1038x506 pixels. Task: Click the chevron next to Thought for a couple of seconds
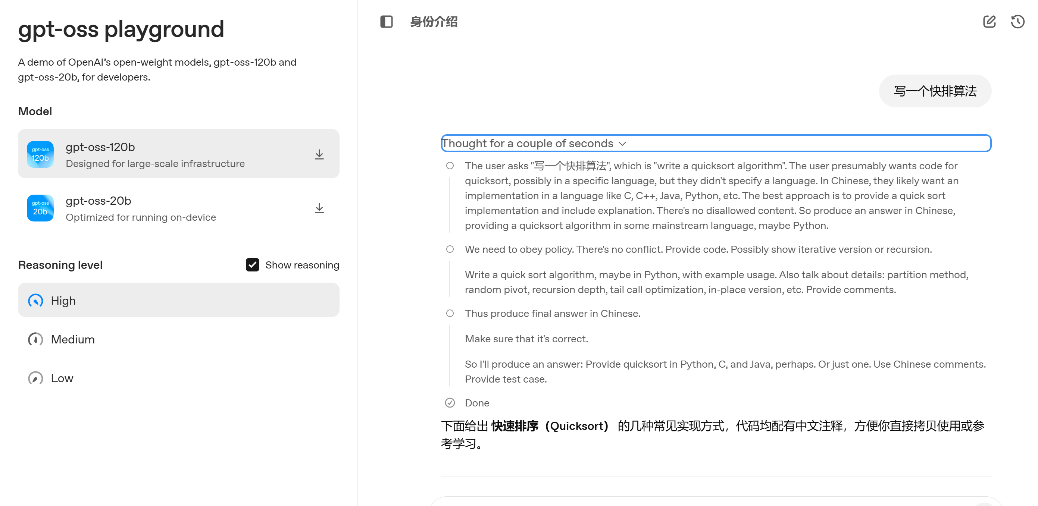click(622, 144)
